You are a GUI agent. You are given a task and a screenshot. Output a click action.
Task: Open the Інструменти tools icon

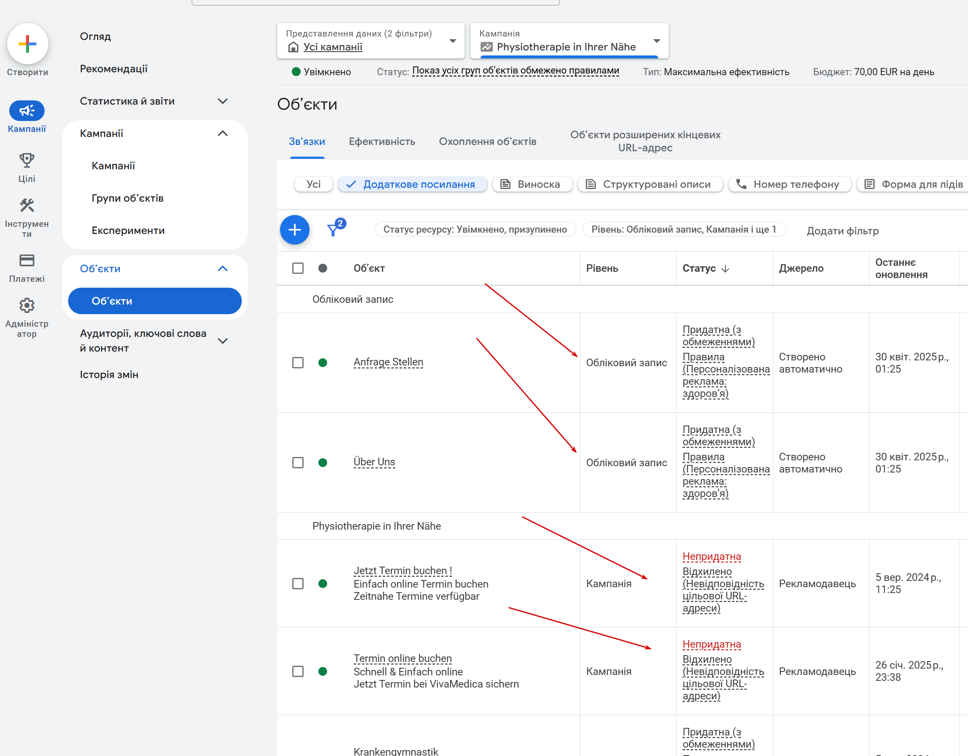click(x=26, y=205)
